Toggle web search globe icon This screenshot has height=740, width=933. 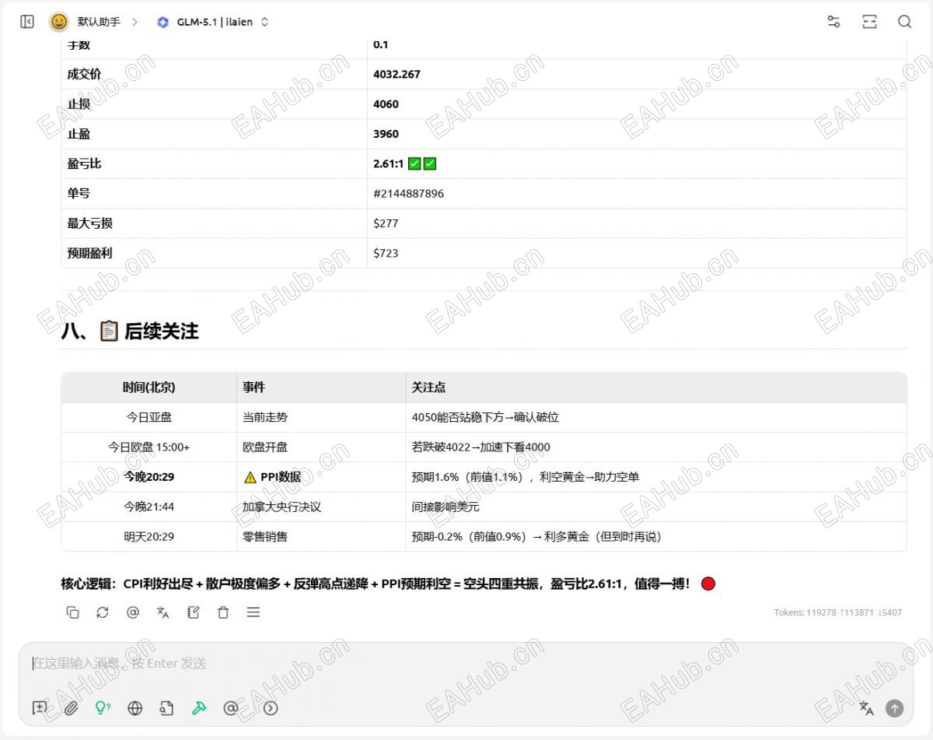coord(135,708)
